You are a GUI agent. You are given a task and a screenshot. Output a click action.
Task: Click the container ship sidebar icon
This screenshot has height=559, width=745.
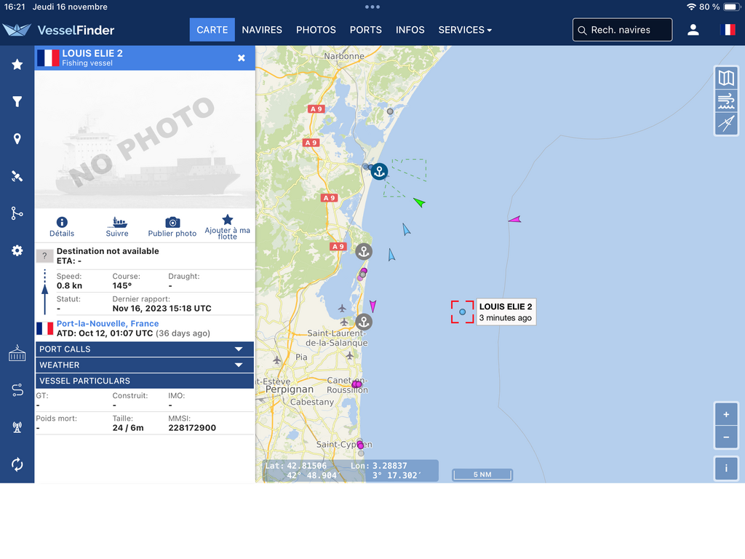pyautogui.click(x=17, y=353)
